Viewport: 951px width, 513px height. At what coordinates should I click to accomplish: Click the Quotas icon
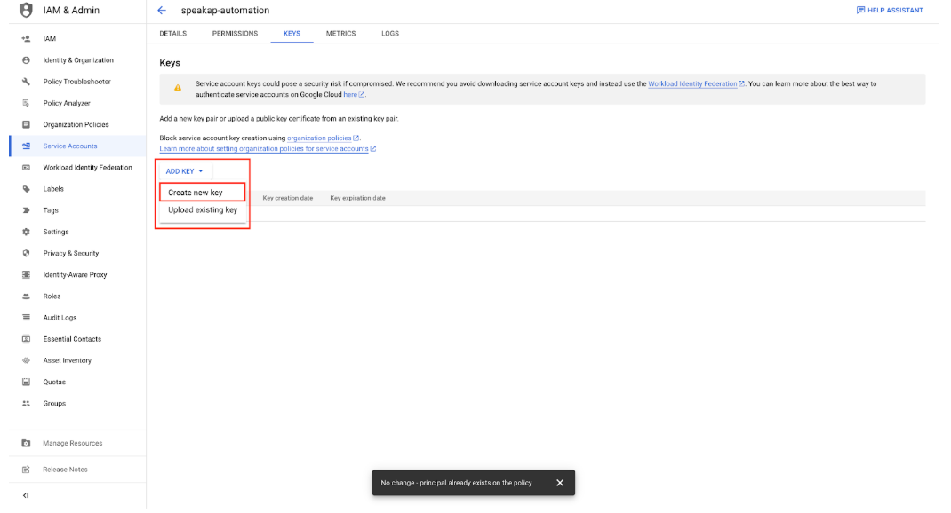click(x=26, y=383)
